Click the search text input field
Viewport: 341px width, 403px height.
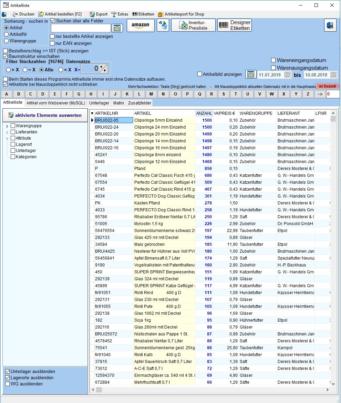[81, 28]
